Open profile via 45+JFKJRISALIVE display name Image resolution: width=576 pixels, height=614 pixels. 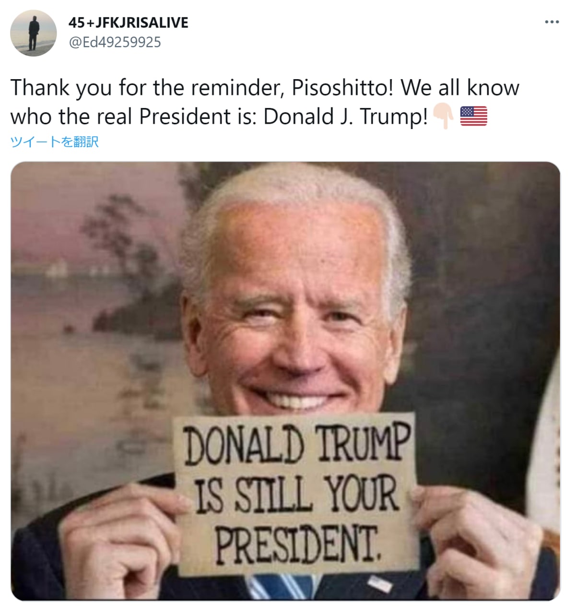tap(129, 23)
